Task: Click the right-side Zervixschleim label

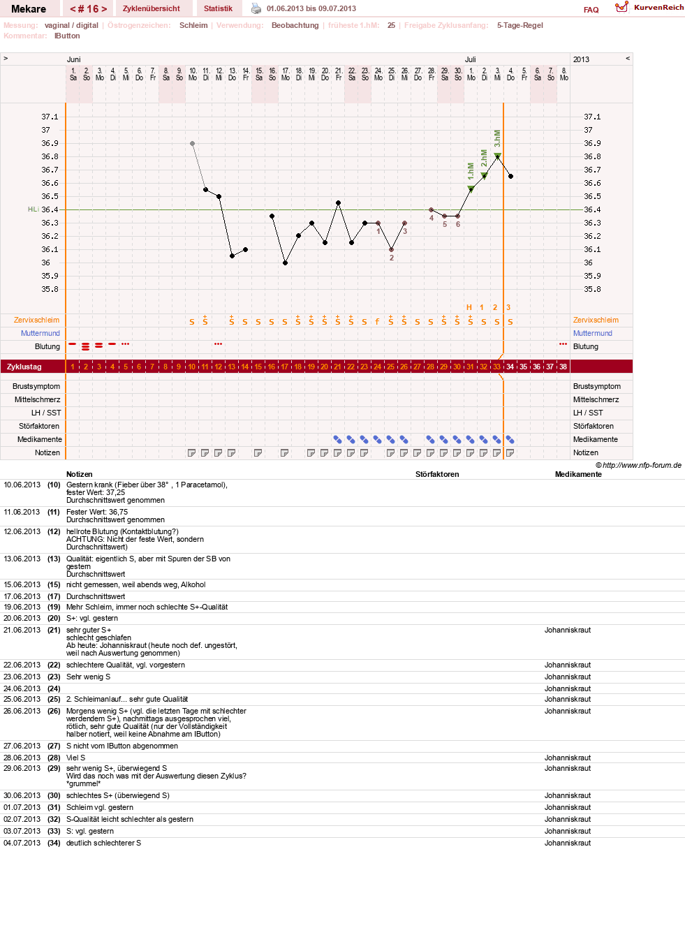Action: 596,320
